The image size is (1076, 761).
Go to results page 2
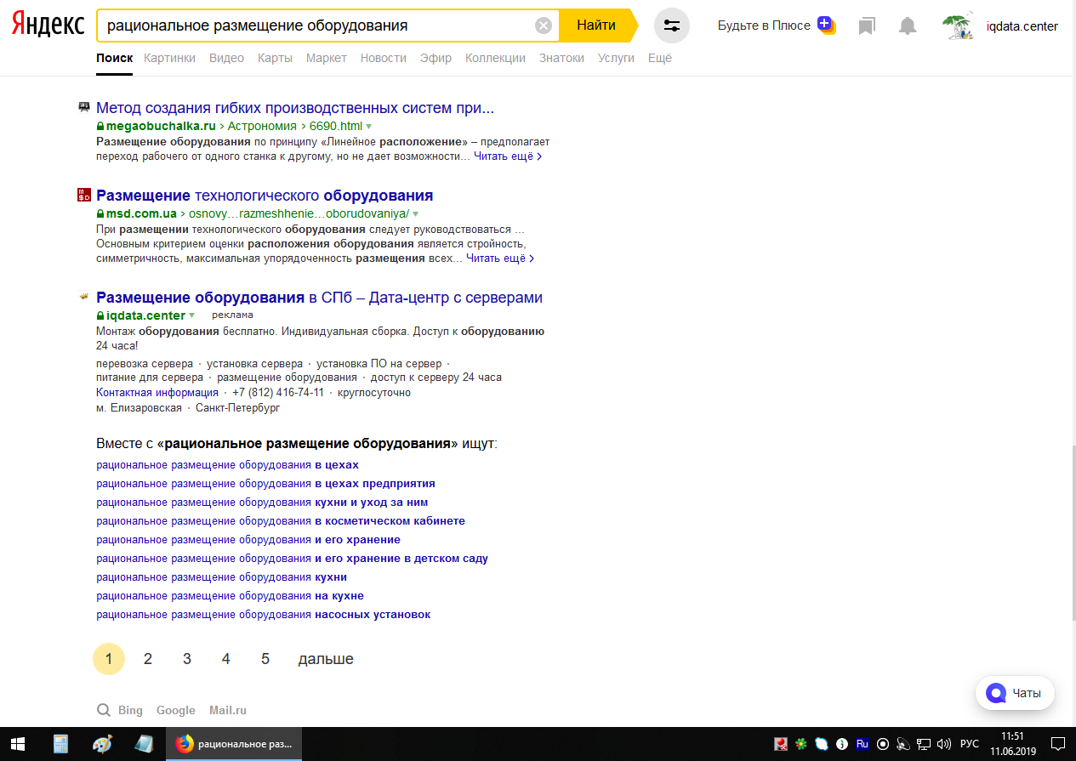pos(148,659)
